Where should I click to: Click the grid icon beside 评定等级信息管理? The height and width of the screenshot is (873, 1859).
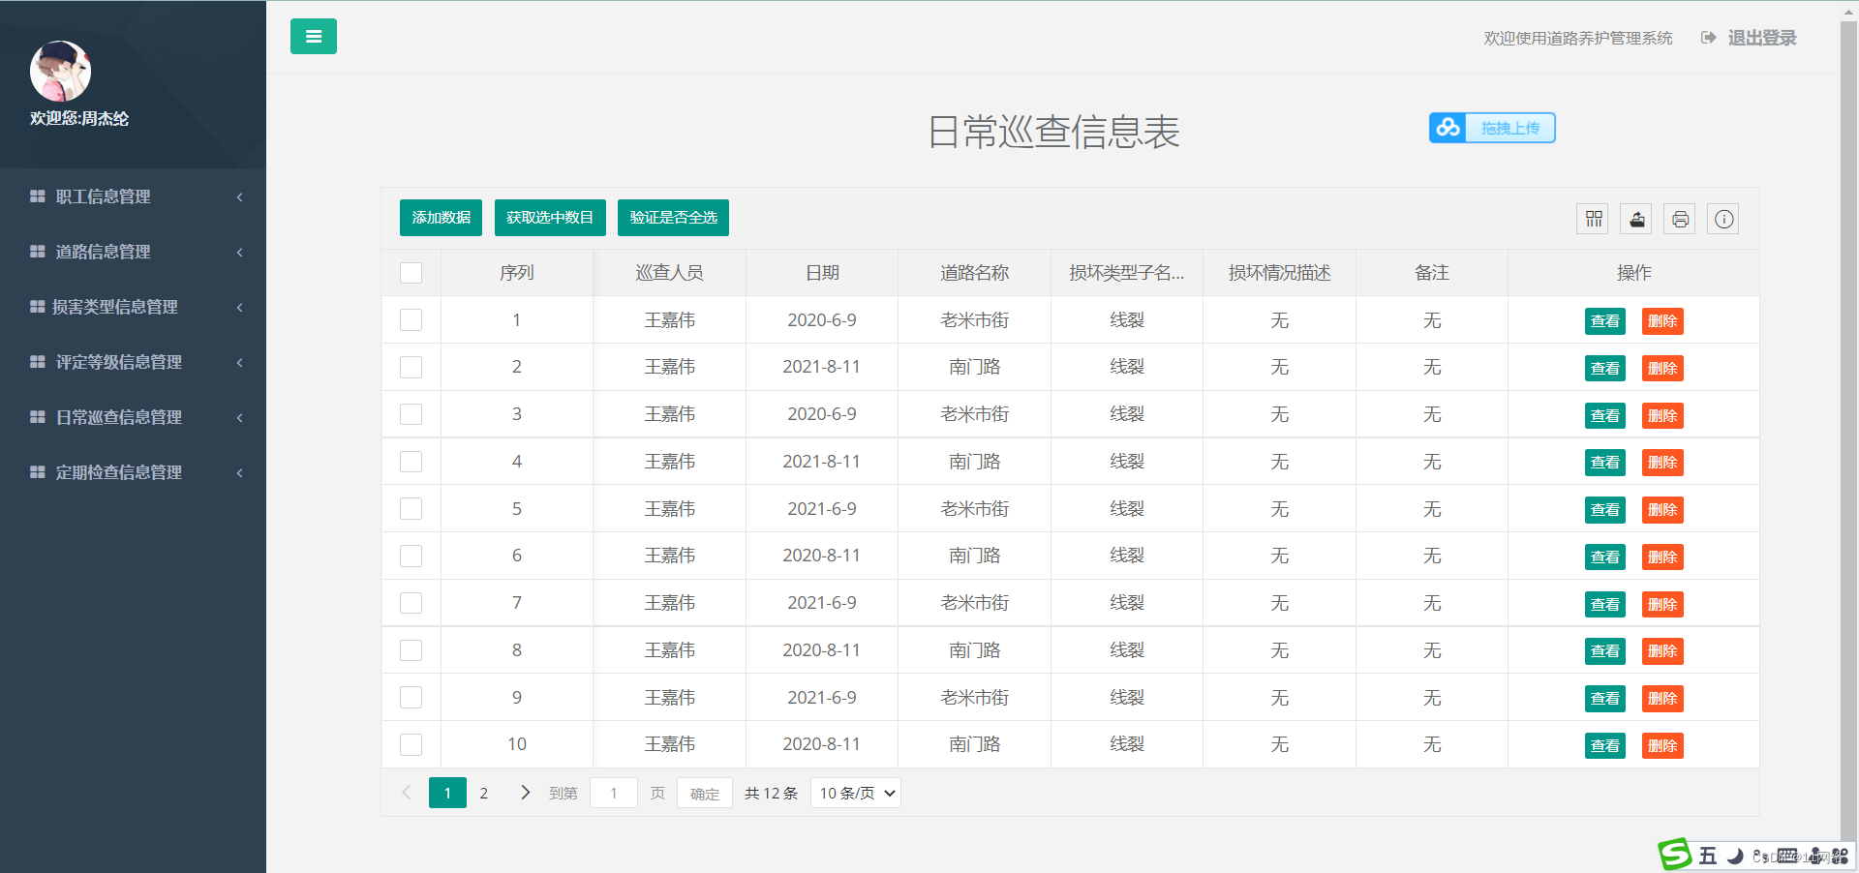point(38,362)
